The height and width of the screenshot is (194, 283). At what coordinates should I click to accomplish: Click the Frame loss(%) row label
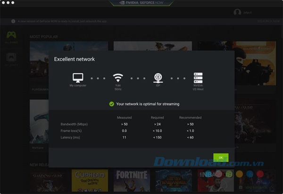coord(71,131)
